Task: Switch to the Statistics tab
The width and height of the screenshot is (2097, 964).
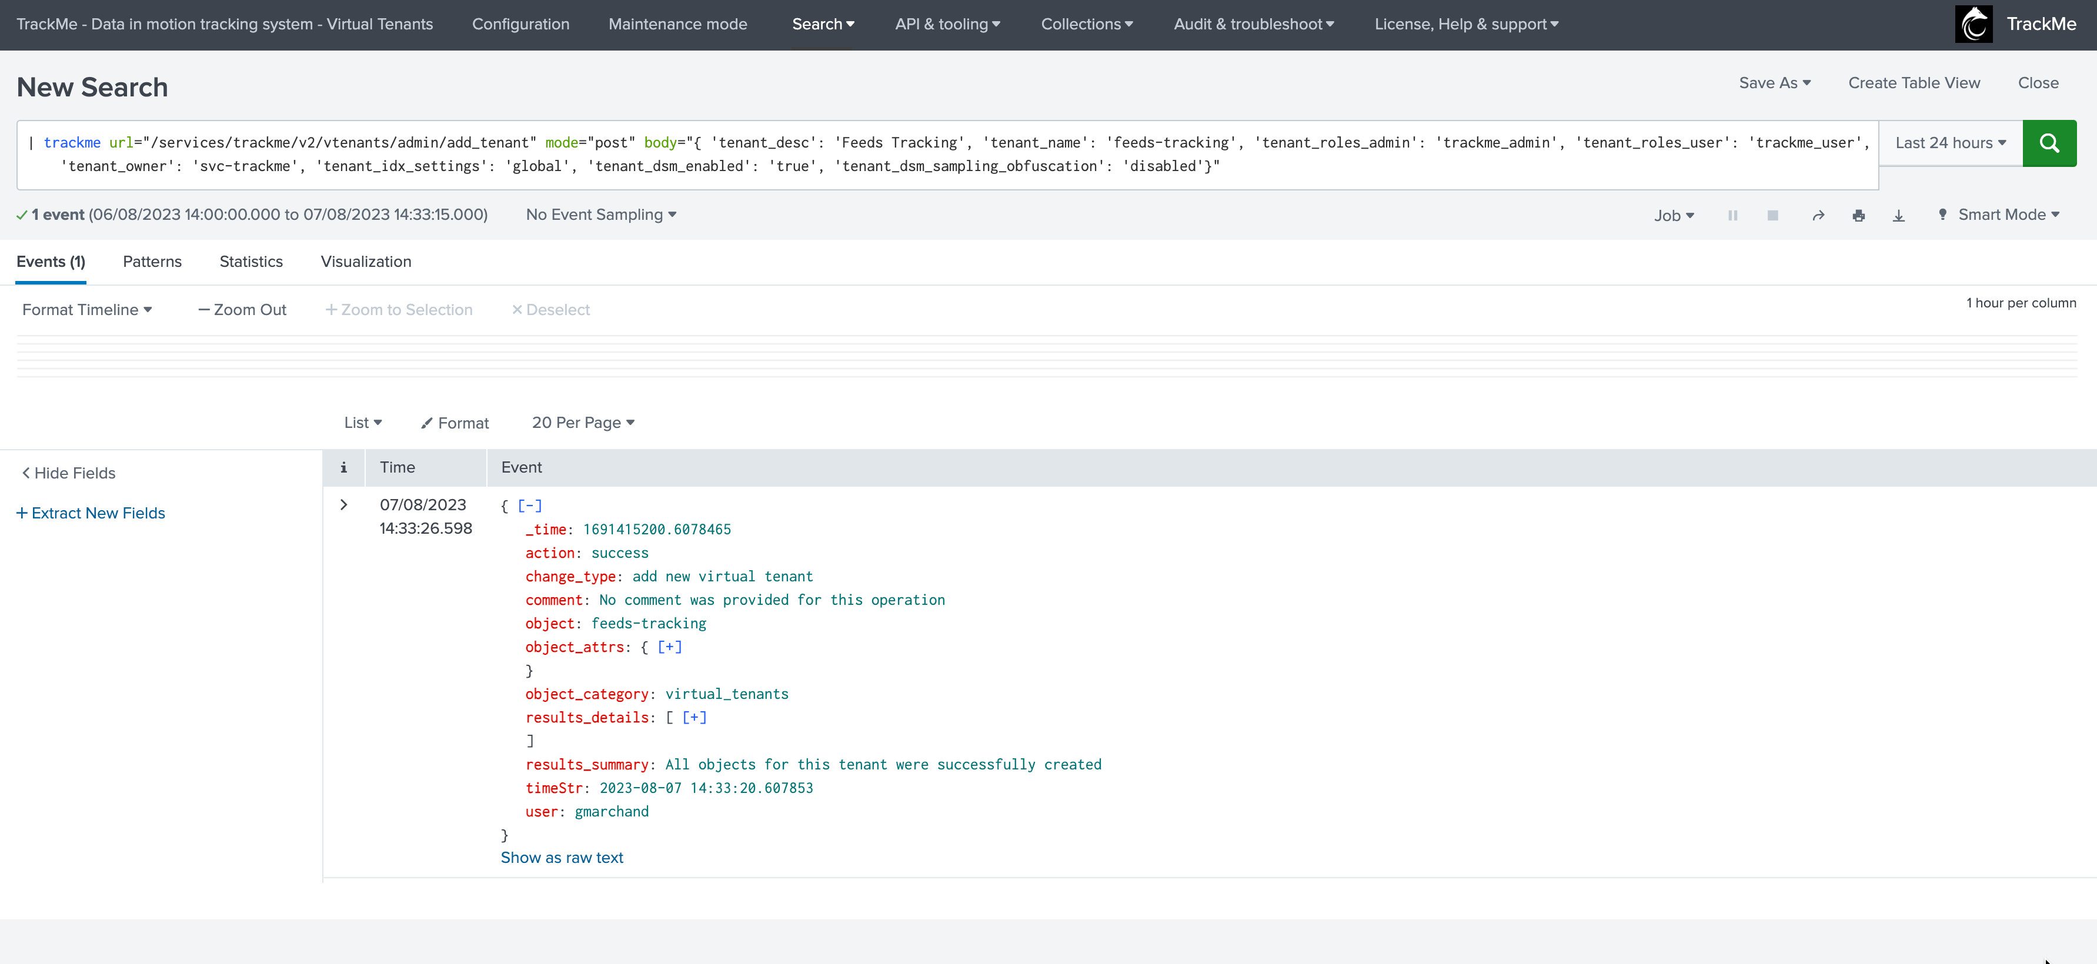Action: click(x=251, y=262)
